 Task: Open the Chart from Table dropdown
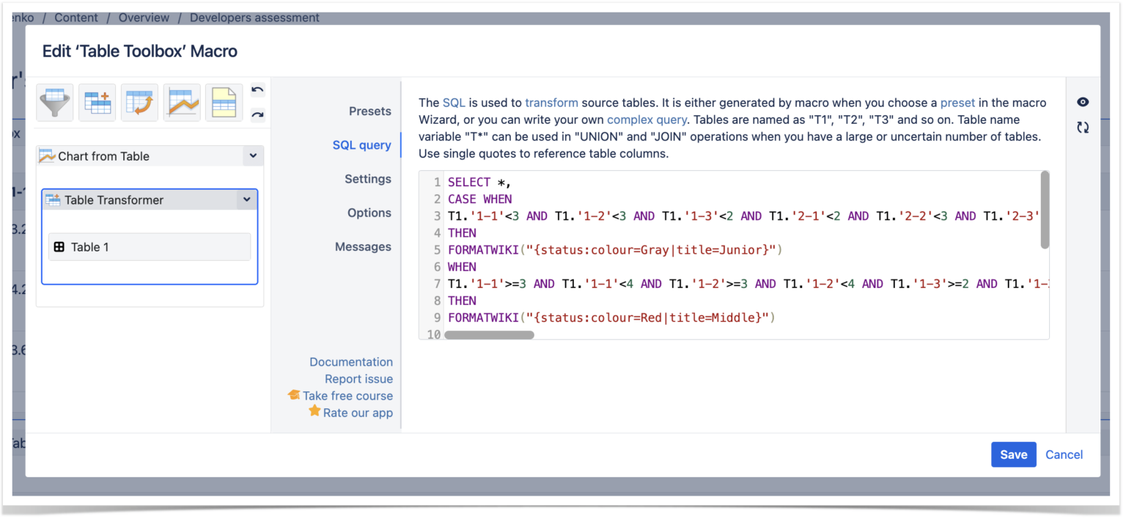pos(252,155)
